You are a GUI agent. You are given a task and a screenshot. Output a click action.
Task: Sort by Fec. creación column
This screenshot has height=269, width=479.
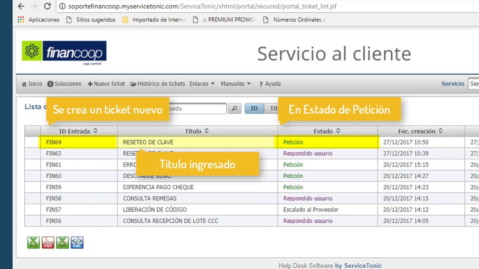(421, 131)
